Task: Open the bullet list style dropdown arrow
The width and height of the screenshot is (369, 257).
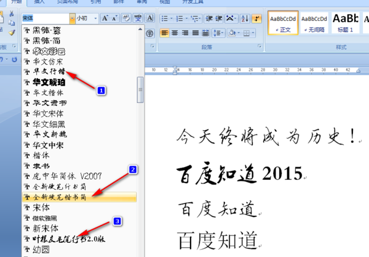Action: (172, 18)
